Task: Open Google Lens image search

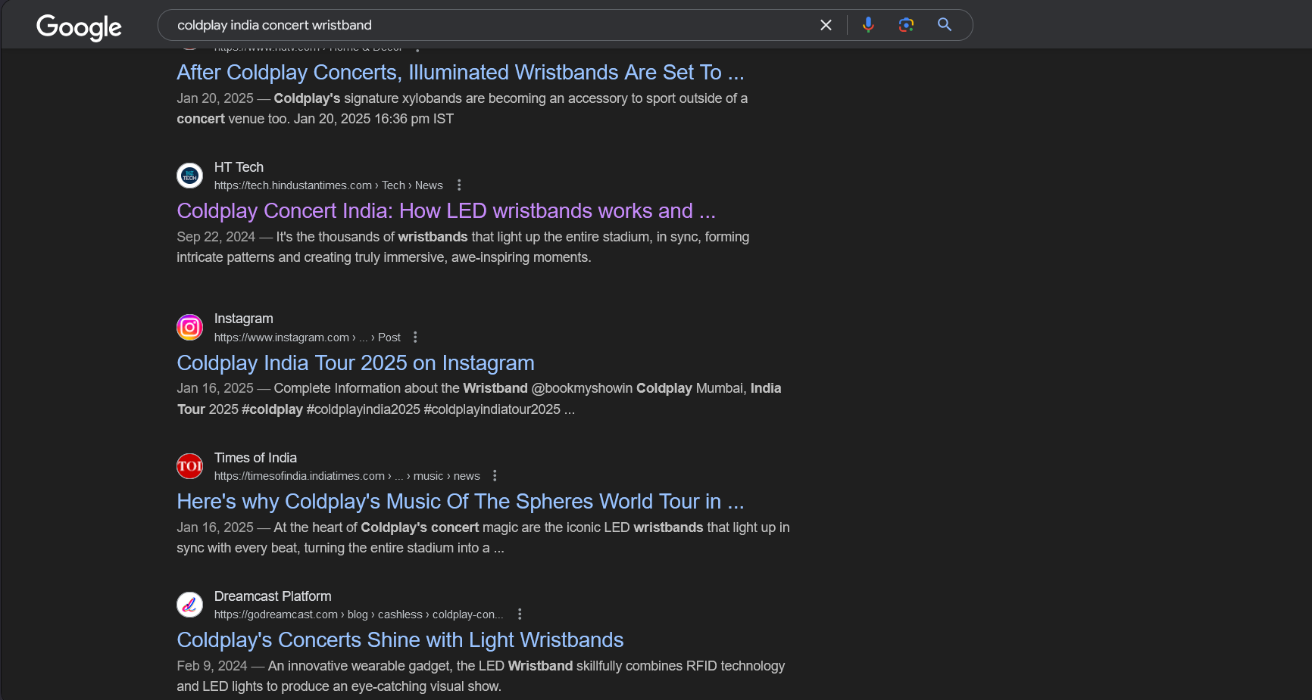Action: (906, 25)
